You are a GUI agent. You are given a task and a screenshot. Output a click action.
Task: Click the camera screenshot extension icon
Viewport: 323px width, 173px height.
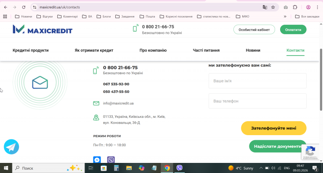[286, 7]
